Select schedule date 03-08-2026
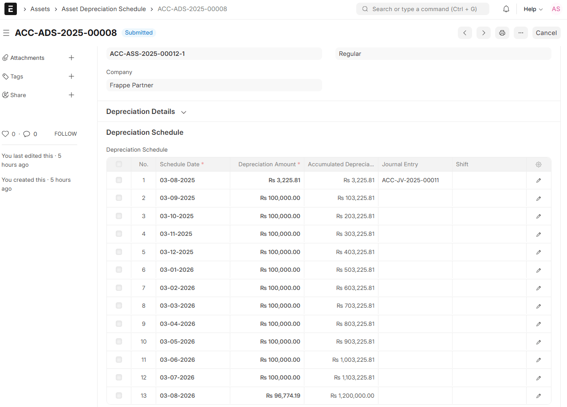The width and height of the screenshot is (567, 407). 177,396
